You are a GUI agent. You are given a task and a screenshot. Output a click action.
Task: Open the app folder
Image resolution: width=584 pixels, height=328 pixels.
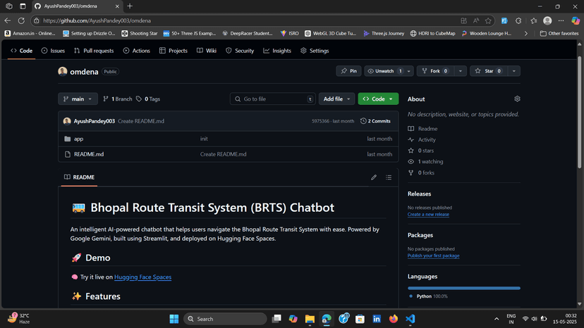[x=78, y=139]
